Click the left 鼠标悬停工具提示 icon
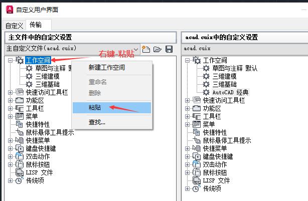Image resolution: width=308 pixels, height=201 pixels. (x=20, y=132)
